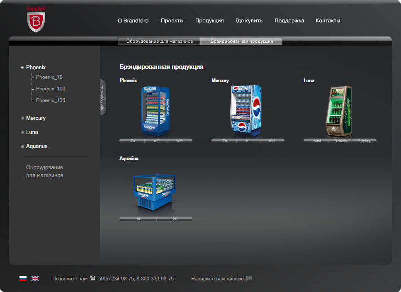The height and width of the screenshot is (292, 401).
Task: Click the telephone icon in the footer
Action: point(93,278)
